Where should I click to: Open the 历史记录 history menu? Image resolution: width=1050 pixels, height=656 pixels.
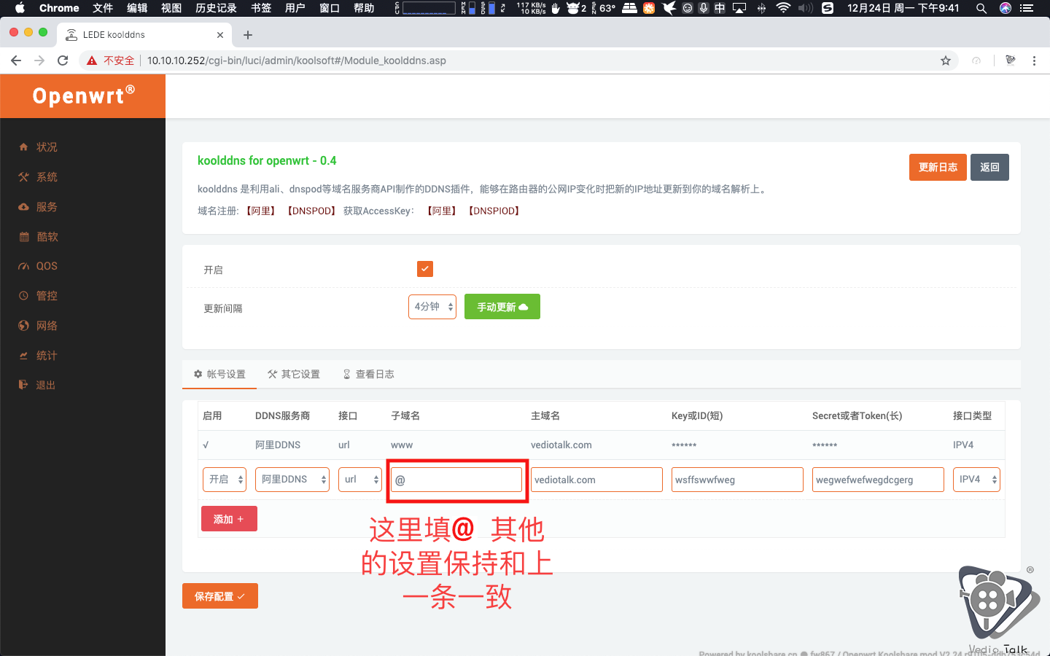[216, 8]
